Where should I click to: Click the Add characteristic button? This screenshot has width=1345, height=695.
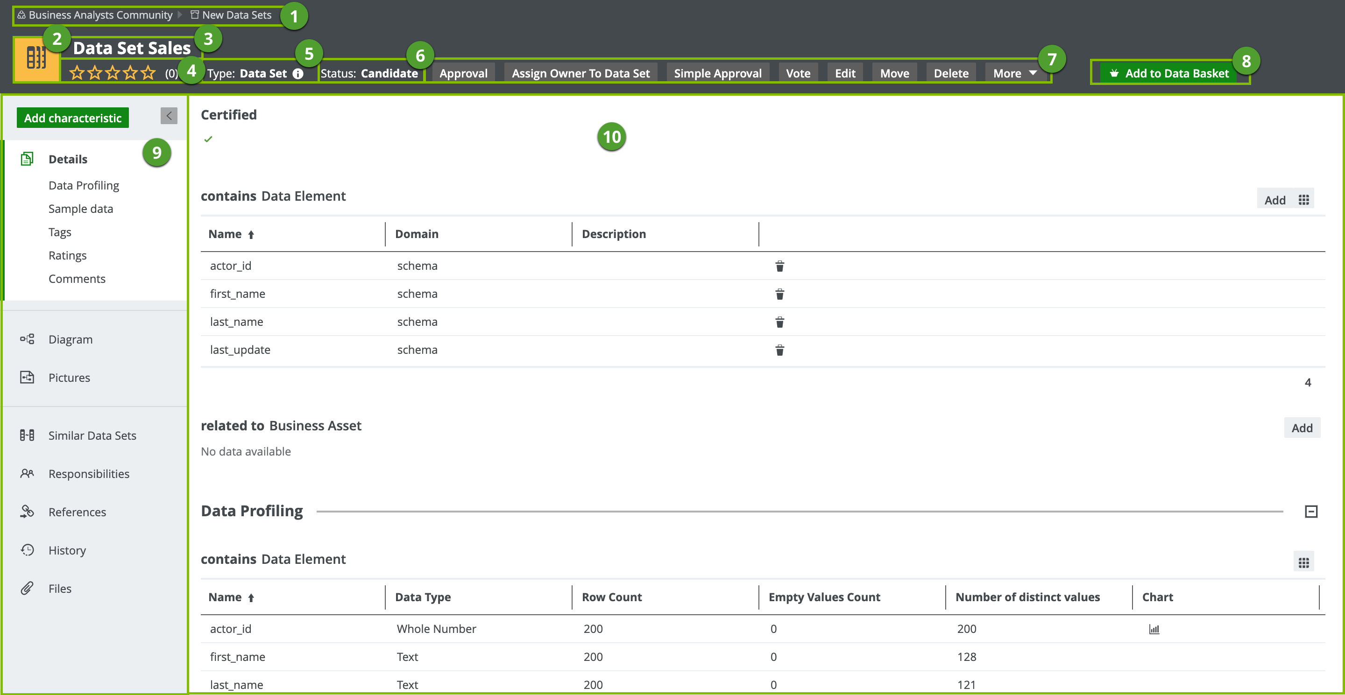tap(72, 118)
